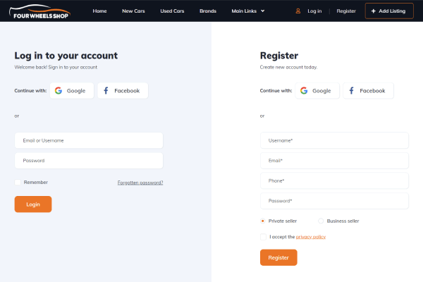Submit the orange Register button
The width and height of the screenshot is (423, 282).
(278, 257)
